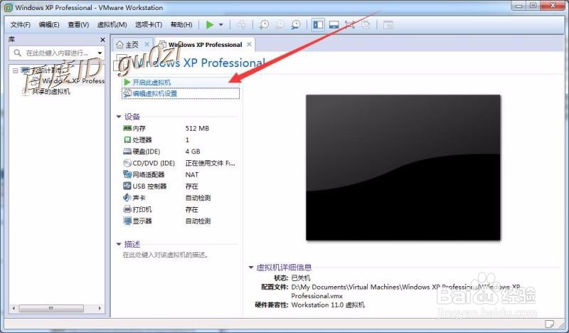Click the library scrollbar right arrow

[100, 308]
